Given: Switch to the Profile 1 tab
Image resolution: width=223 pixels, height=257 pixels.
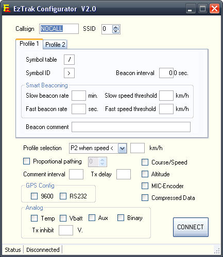Looking at the screenshot, I should click(29, 44).
